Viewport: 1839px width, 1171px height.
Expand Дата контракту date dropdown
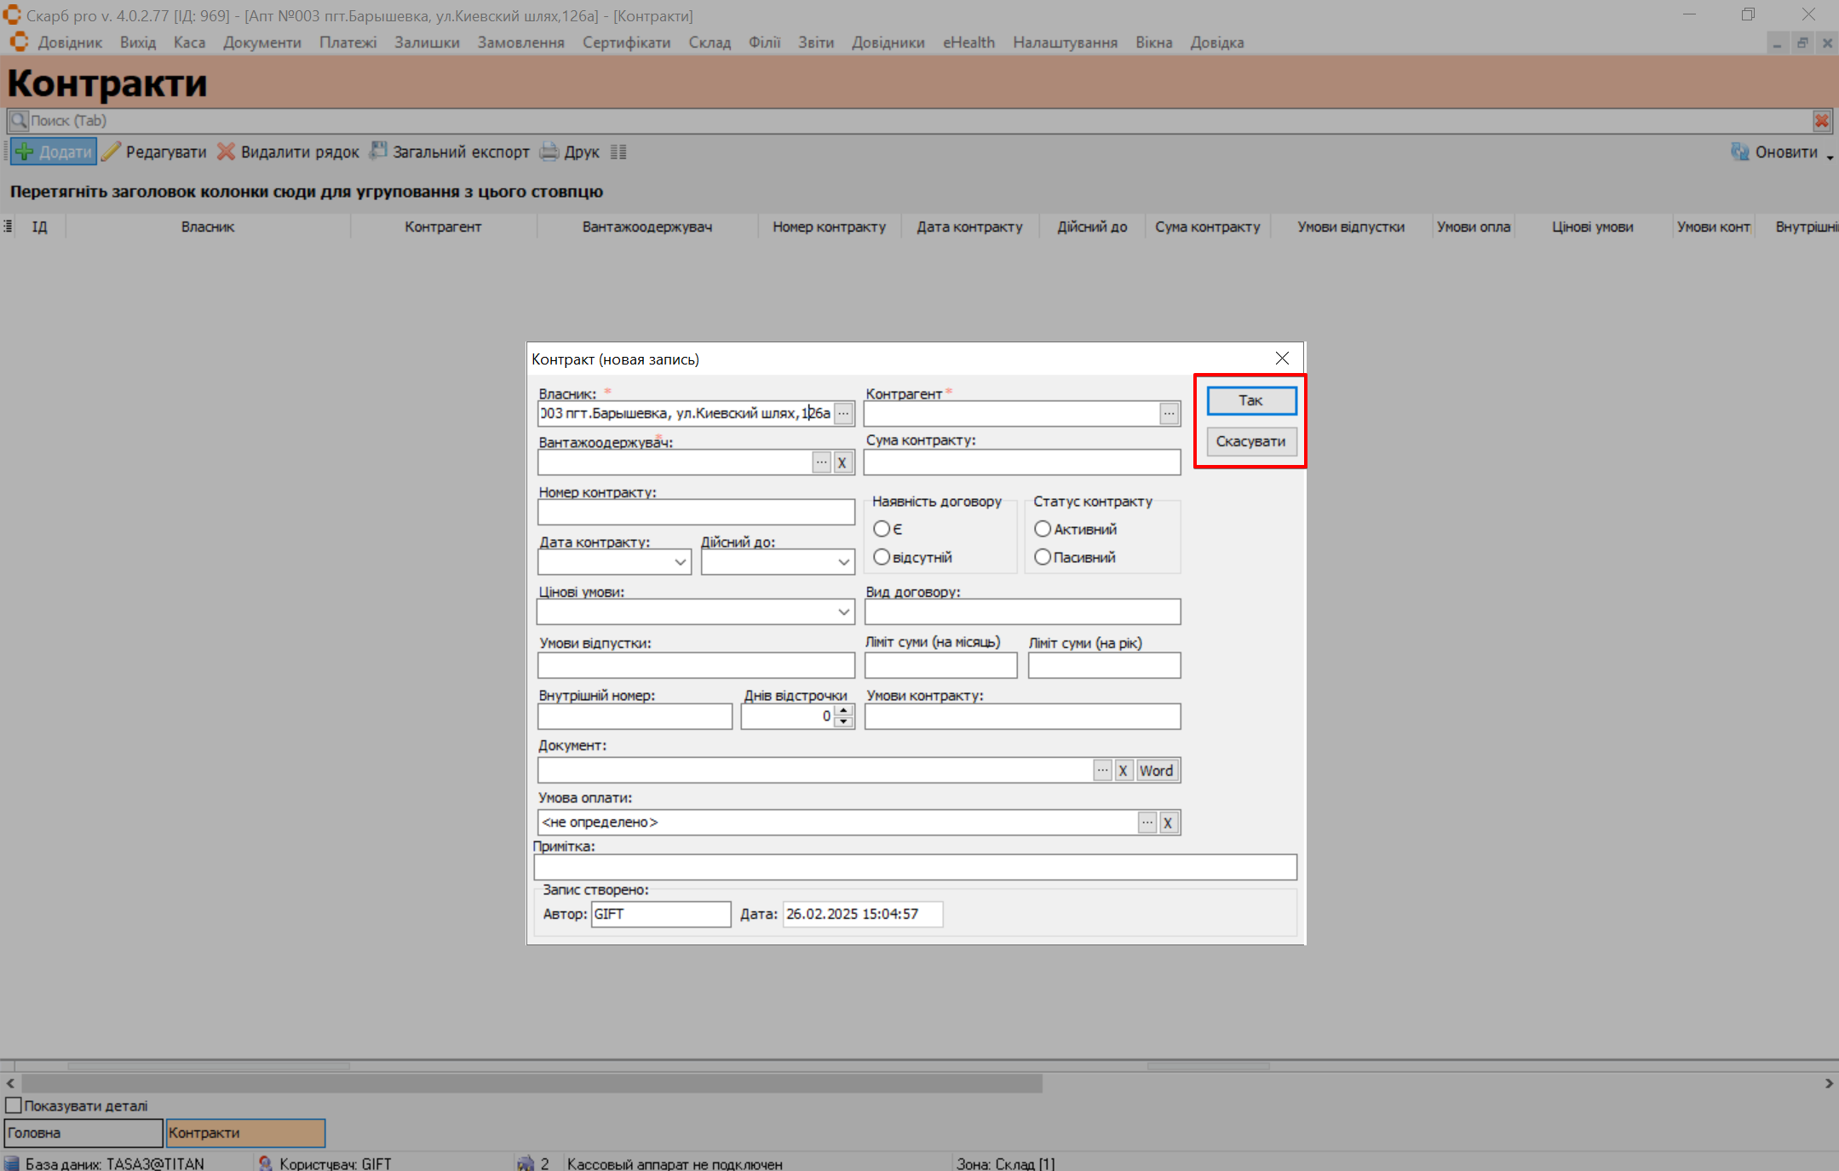[x=681, y=562]
